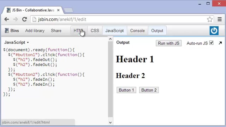226x127 pixels.
Task: Click the 'Header 1' heading text
Action: pos(135,59)
